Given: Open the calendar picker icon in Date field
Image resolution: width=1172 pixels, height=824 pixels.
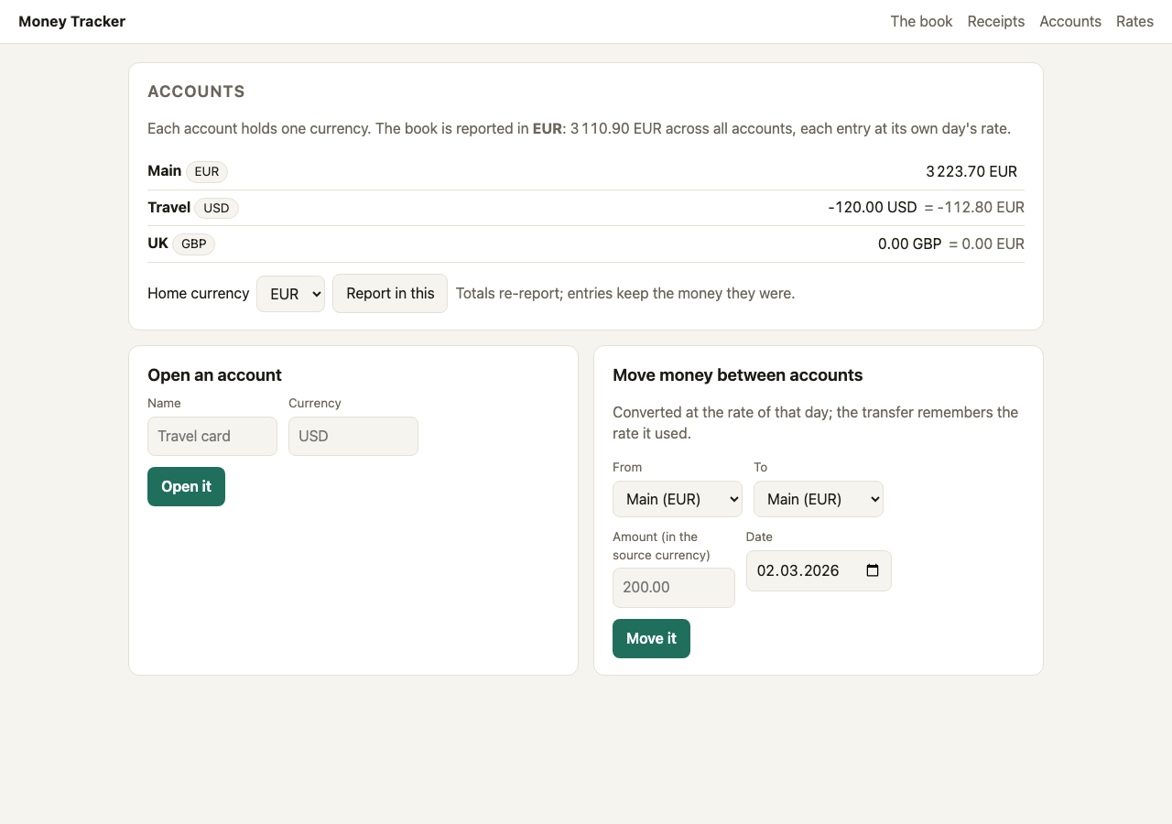Looking at the screenshot, I should [x=873, y=570].
